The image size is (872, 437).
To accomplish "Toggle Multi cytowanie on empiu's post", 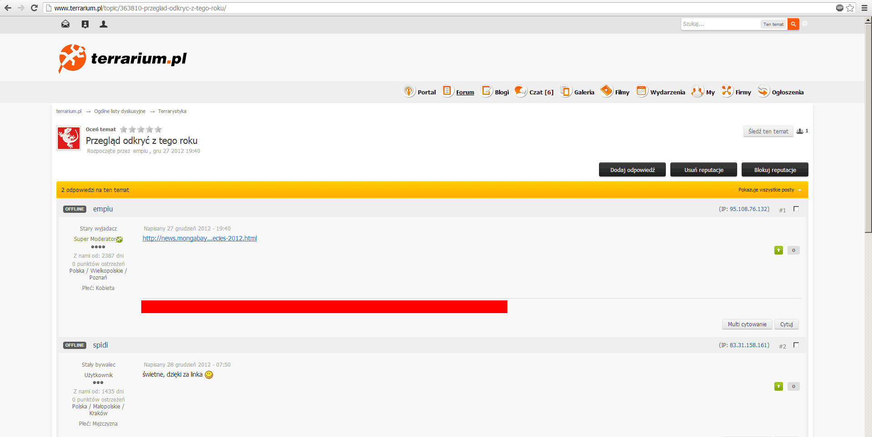I will 747,324.
